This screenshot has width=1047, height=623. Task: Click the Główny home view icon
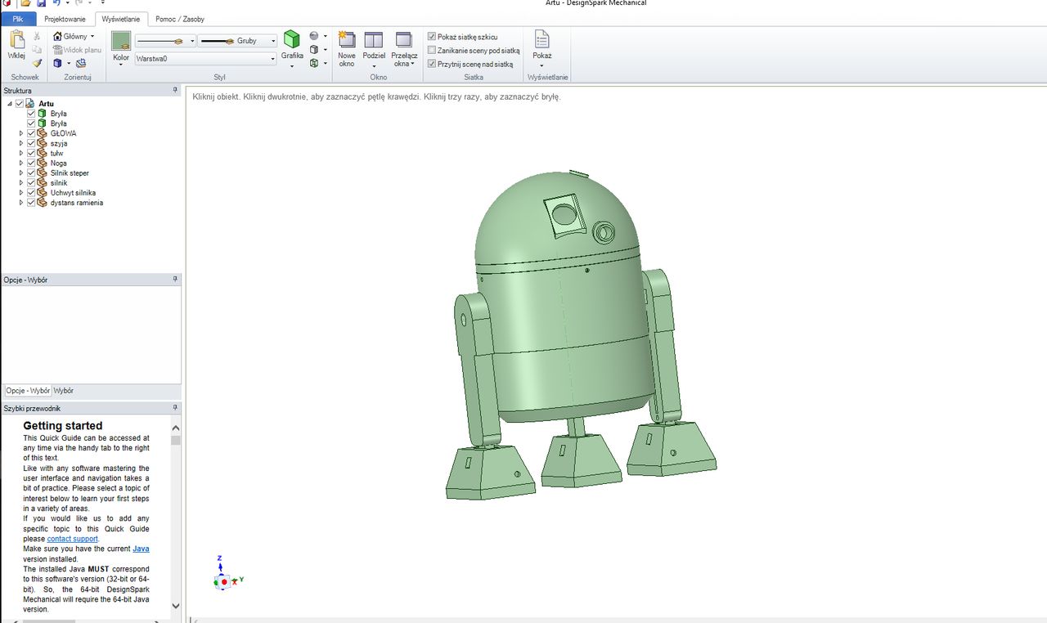57,36
